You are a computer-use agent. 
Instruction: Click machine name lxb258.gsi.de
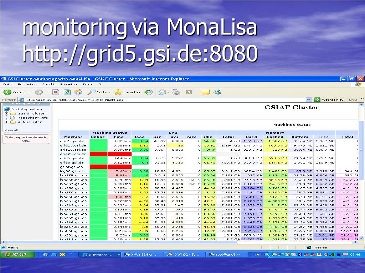click(73, 188)
